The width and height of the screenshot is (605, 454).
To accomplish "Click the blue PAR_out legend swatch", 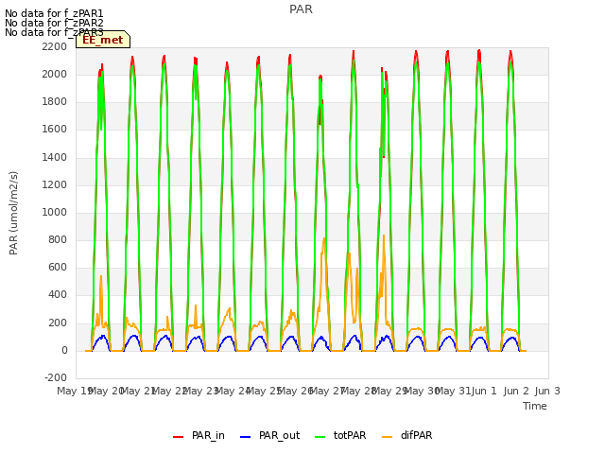I will pos(246,437).
